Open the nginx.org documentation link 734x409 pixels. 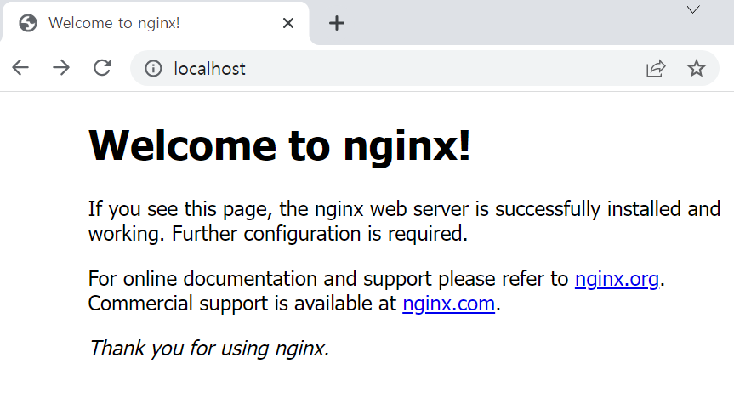pyautogui.click(x=617, y=279)
